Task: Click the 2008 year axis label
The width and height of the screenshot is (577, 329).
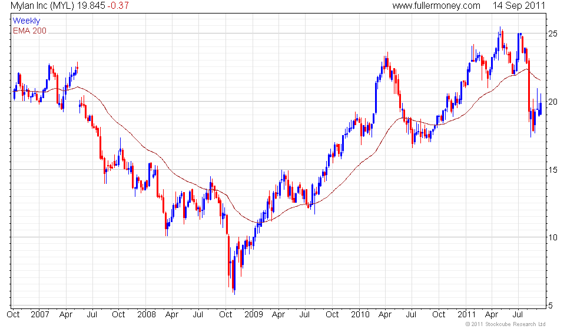Action: tap(147, 315)
